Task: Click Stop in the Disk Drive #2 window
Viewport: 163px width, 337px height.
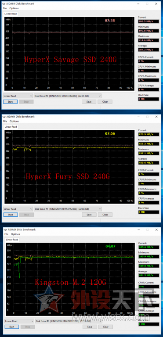Action: click(26, 102)
